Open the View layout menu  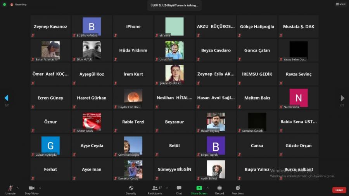(x=340, y=4)
